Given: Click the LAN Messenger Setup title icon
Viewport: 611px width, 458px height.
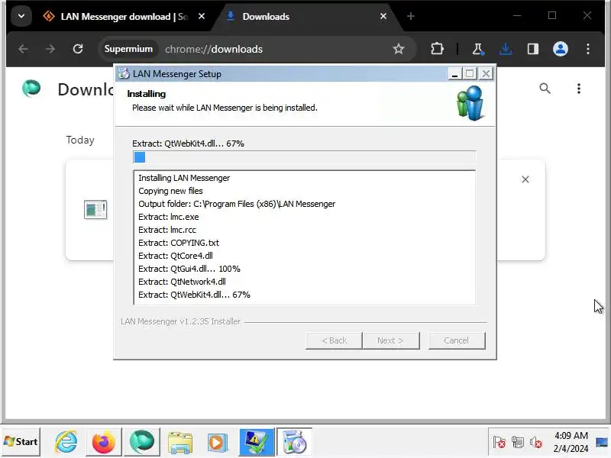Looking at the screenshot, I should click(x=124, y=73).
